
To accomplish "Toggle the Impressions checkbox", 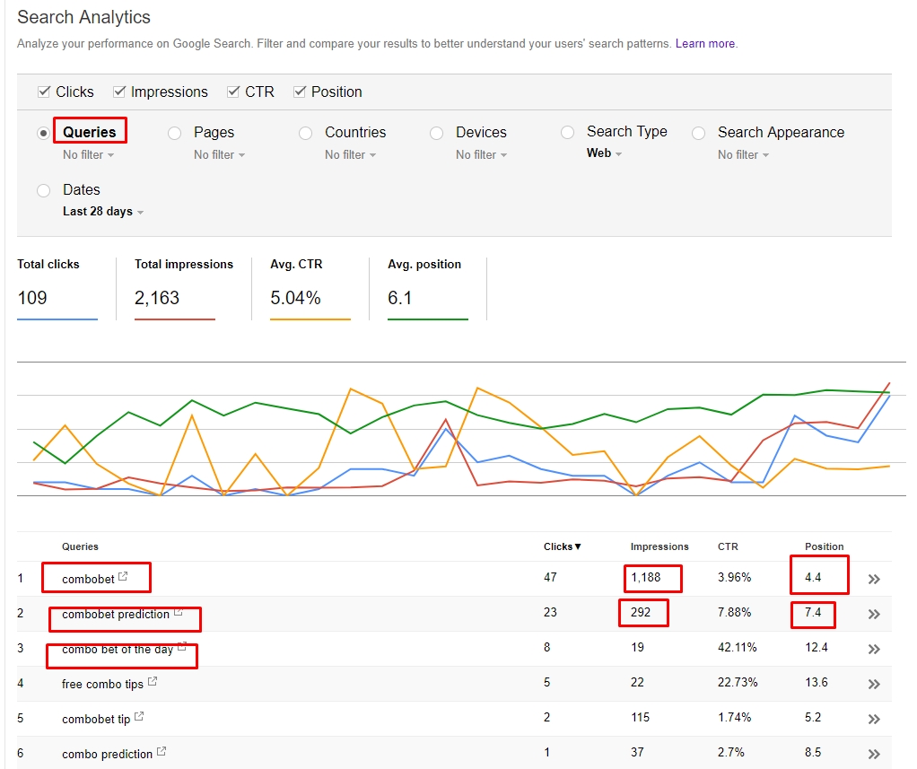I will click(x=119, y=92).
